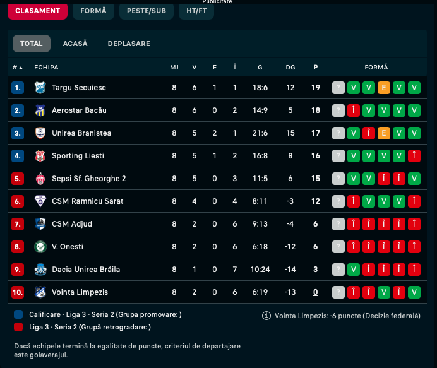Open the HT/FT tab
Image resolution: width=437 pixels, height=368 pixels.
[196, 11]
